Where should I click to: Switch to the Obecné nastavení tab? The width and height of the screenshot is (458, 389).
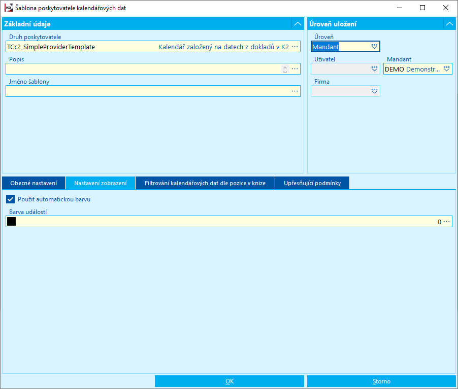coord(34,183)
